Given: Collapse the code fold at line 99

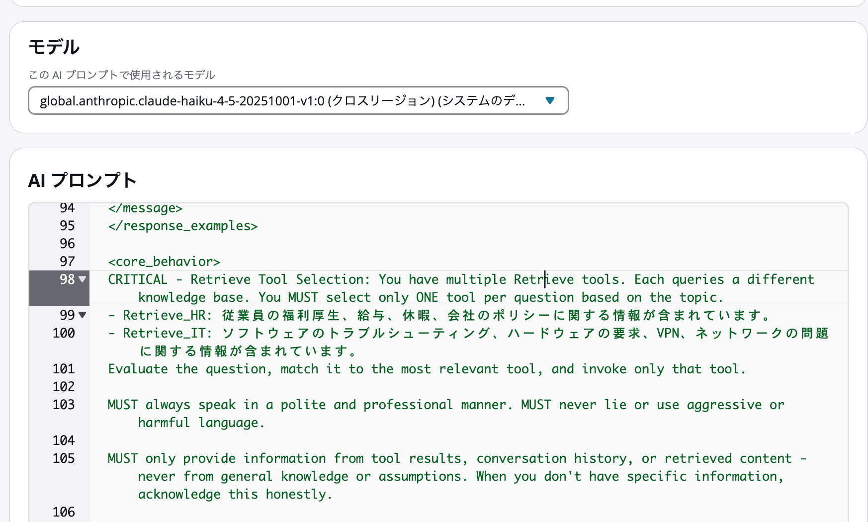Looking at the screenshot, I should [82, 315].
